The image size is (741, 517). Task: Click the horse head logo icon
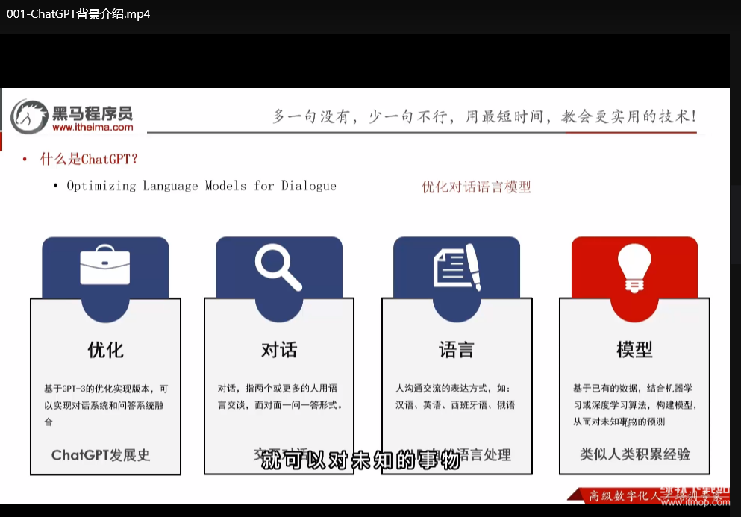click(x=28, y=116)
